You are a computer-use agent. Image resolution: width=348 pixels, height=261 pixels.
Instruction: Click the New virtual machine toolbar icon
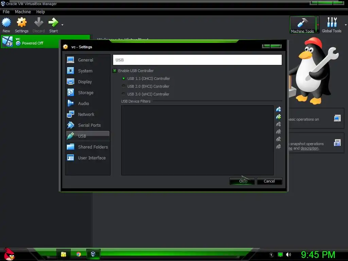tap(6, 25)
